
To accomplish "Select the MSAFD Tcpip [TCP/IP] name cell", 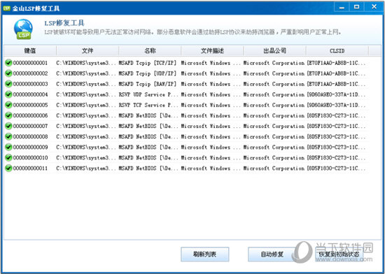I will tap(148, 63).
